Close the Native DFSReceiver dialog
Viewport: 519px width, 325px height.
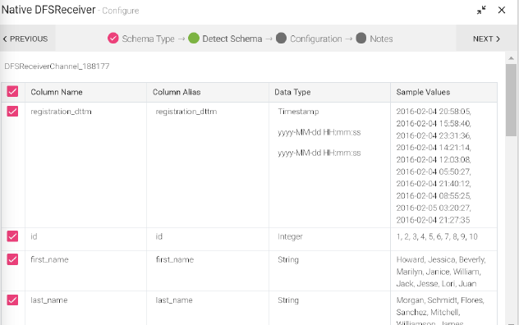tap(502, 10)
